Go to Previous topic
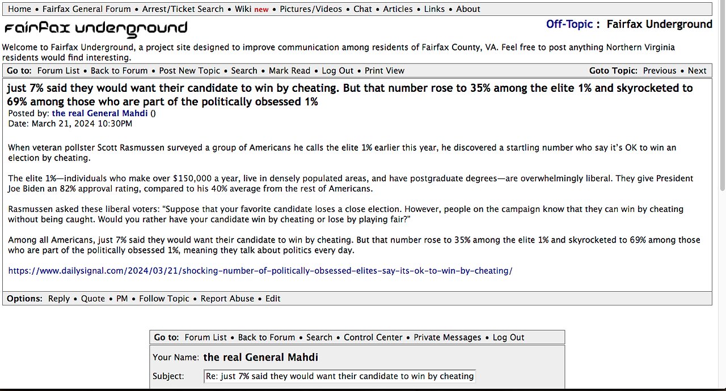 (660, 71)
